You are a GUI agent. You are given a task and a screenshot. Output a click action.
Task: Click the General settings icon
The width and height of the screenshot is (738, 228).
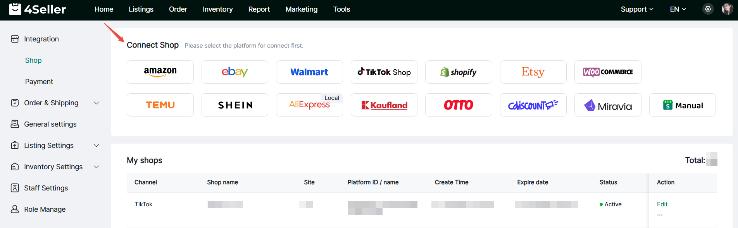pos(15,124)
